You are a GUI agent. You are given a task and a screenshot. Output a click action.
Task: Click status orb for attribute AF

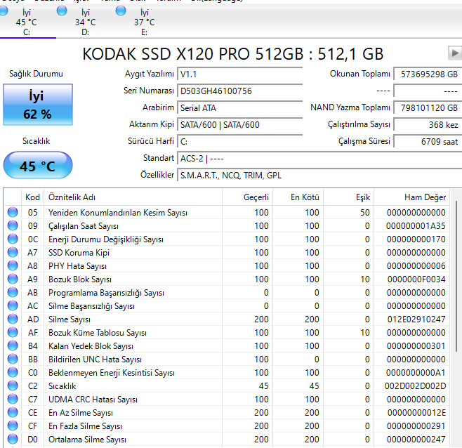click(13, 332)
